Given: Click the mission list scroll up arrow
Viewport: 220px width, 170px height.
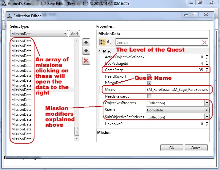Looking at the screenshot, I should coord(77,41).
